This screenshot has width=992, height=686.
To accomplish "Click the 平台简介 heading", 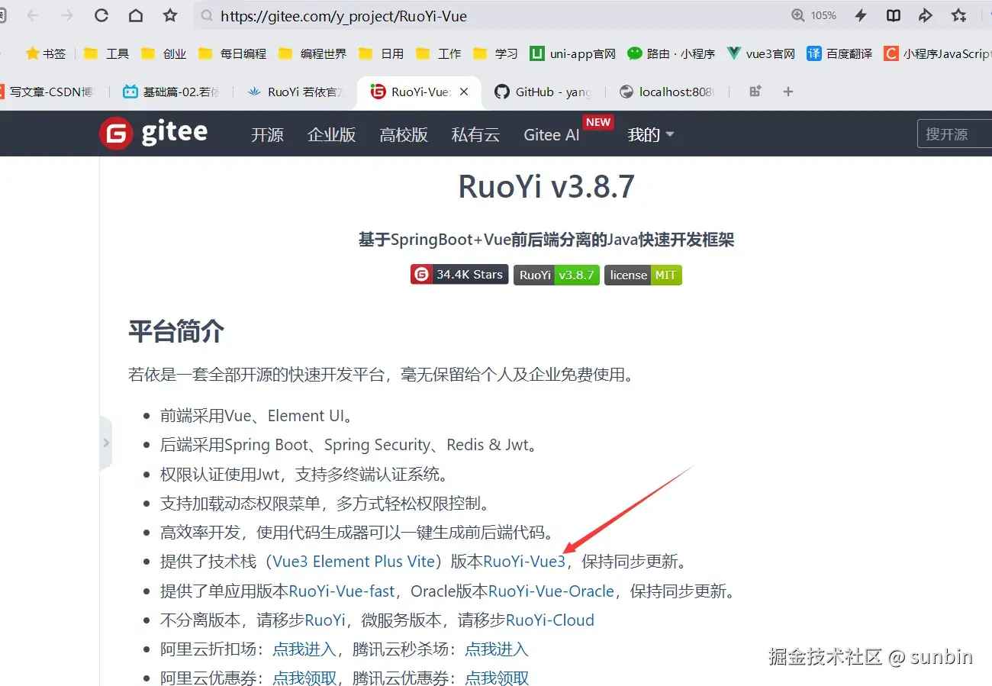I will pyautogui.click(x=176, y=332).
